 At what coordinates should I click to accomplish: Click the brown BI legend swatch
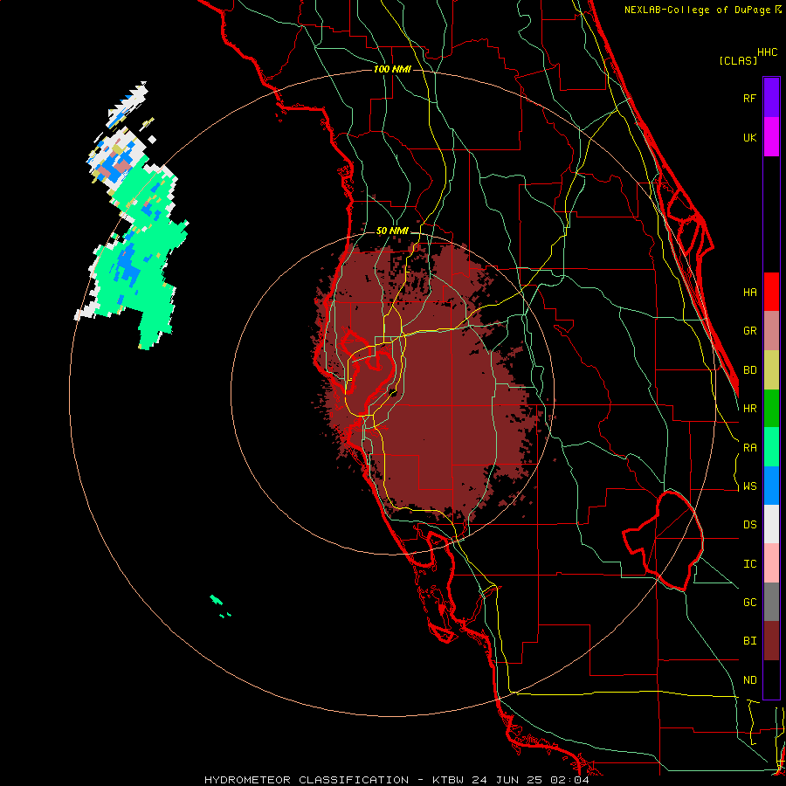coord(771,641)
